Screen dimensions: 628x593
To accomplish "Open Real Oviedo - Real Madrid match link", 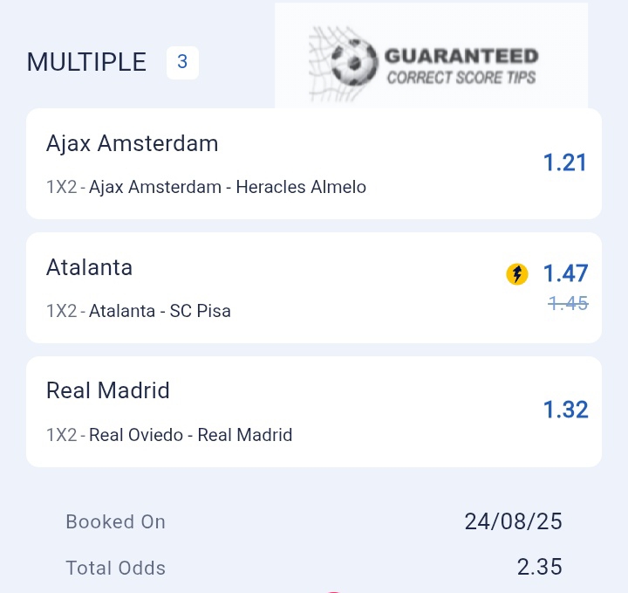I will click(191, 435).
